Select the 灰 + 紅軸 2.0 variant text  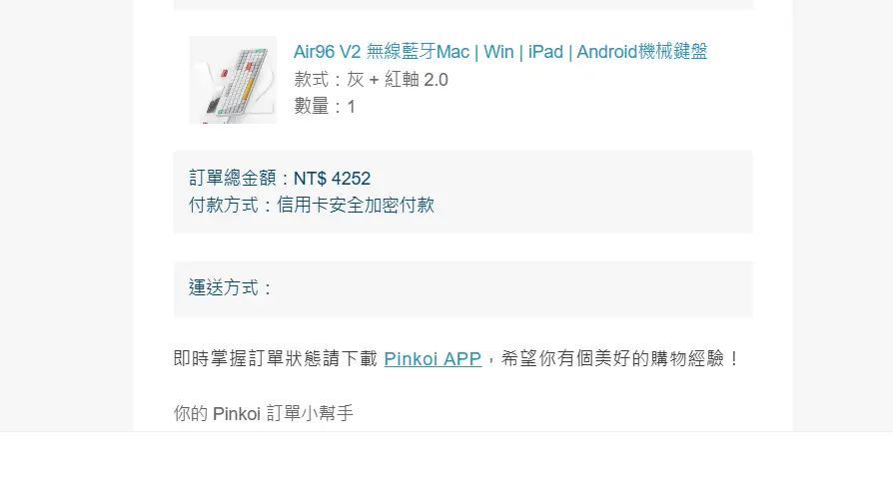(x=398, y=80)
